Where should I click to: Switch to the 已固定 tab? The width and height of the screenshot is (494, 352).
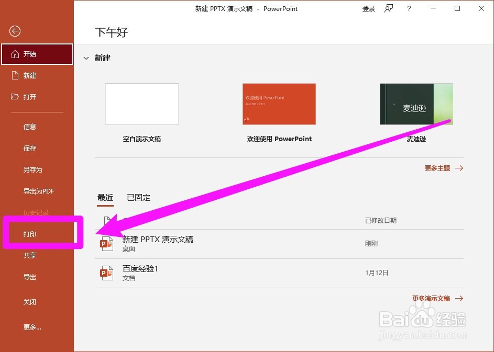click(x=139, y=198)
